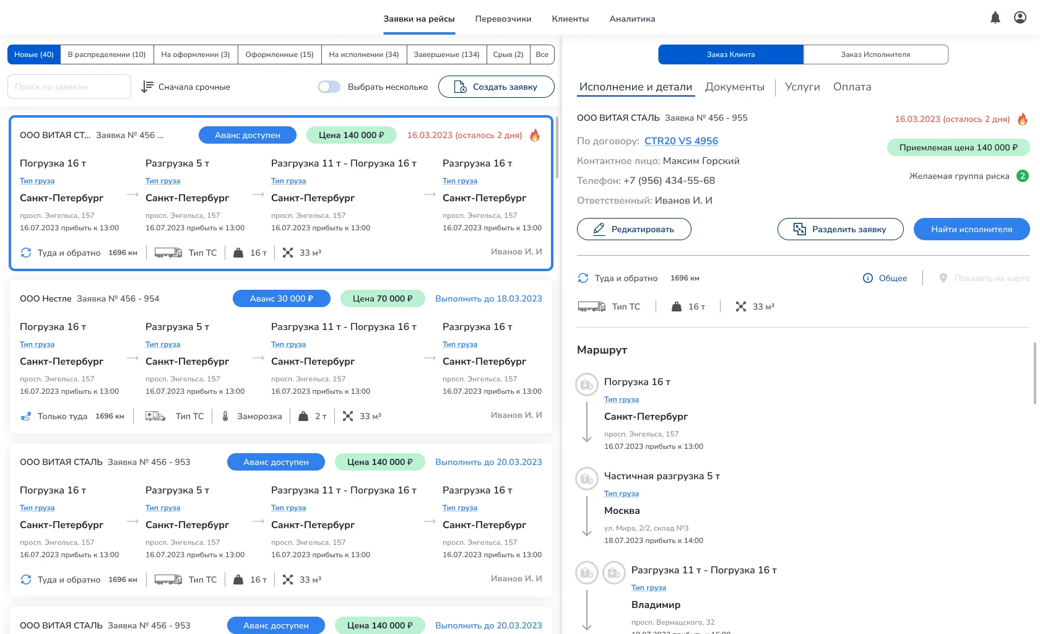1040x634 pixels.
Task: Select Срыв (2) filter tab
Action: click(x=508, y=54)
